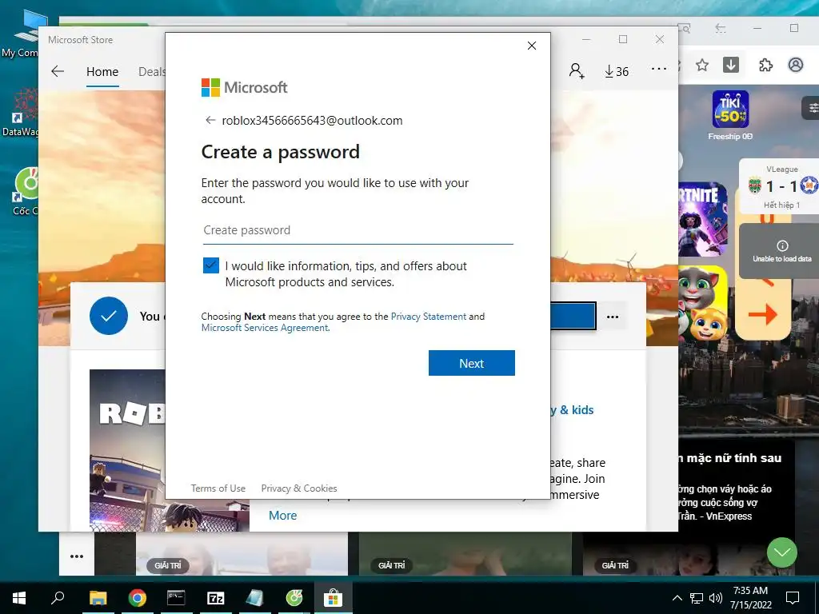
Task: Open Privacy & Cookies link
Action: point(299,488)
